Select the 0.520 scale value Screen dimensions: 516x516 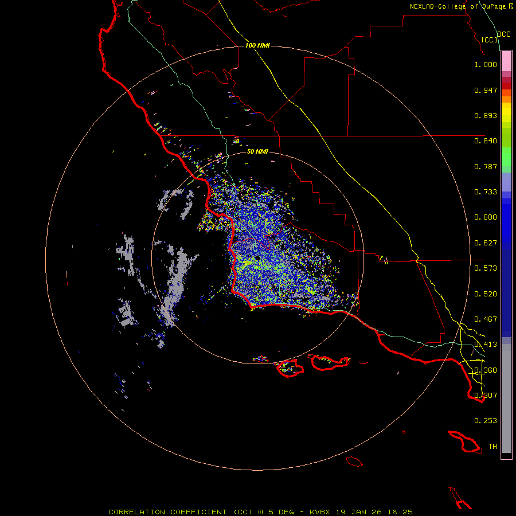pos(486,294)
